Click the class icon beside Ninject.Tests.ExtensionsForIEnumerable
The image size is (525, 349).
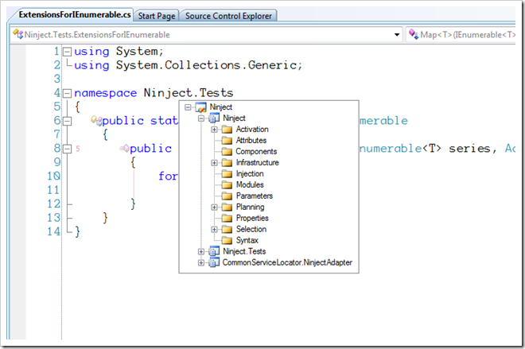(17, 34)
